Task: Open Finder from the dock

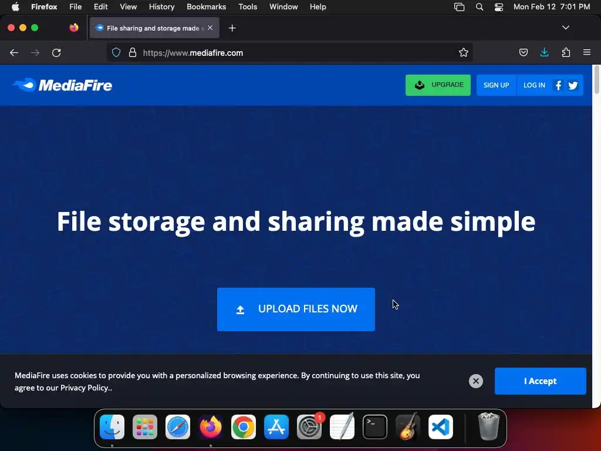Action: pos(112,427)
